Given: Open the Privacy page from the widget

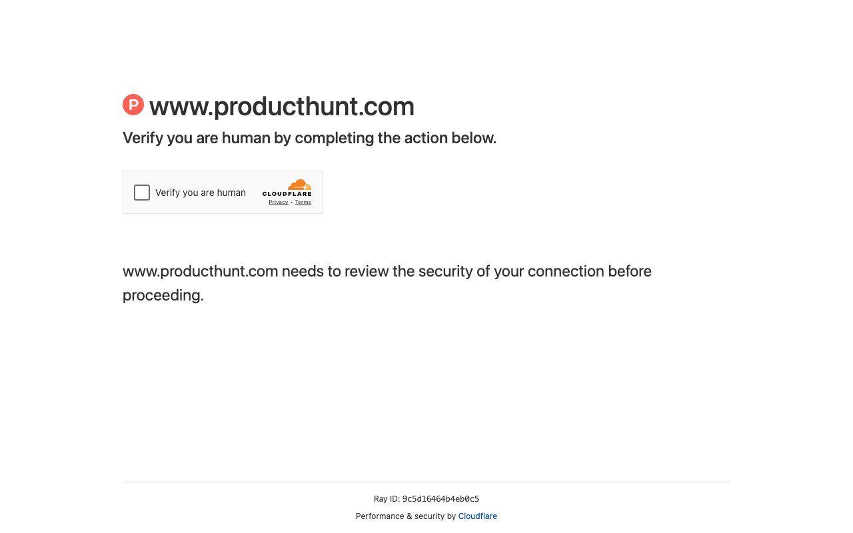Looking at the screenshot, I should (278, 202).
